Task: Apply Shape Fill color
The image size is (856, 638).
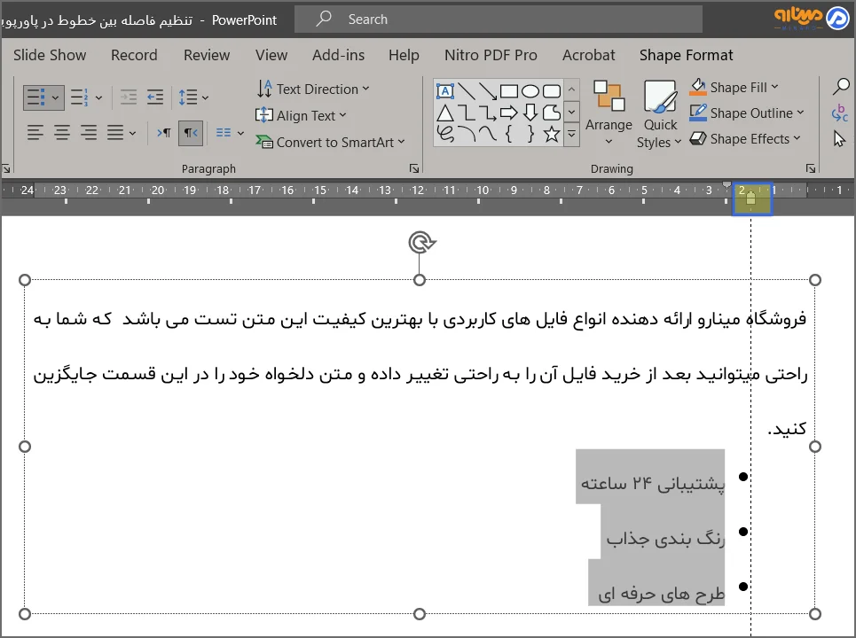Action: [734, 87]
